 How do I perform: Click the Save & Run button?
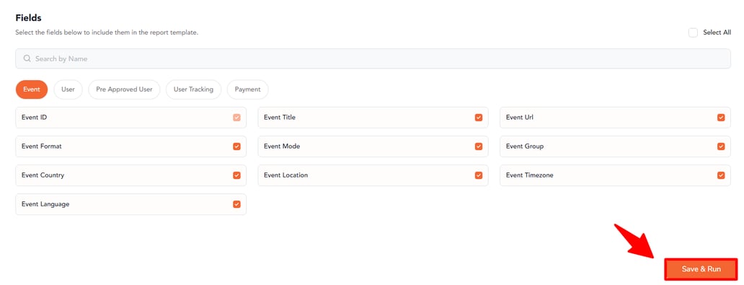click(x=701, y=269)
